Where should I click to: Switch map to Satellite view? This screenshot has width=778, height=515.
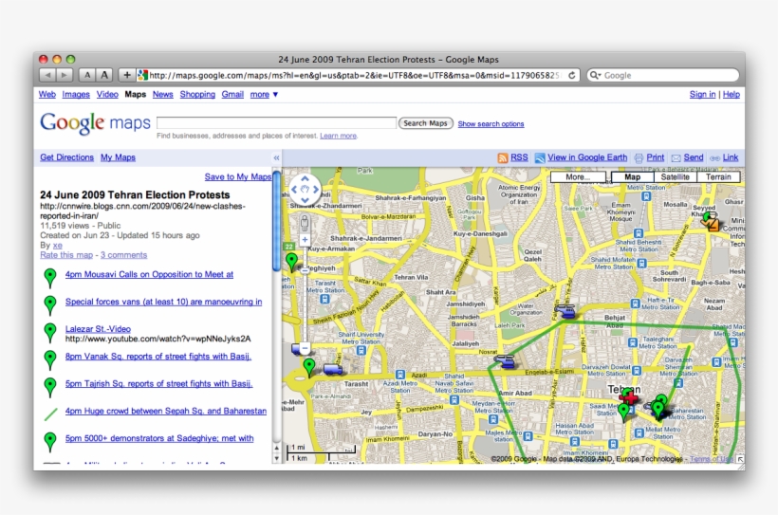click(x=675, y=177)
